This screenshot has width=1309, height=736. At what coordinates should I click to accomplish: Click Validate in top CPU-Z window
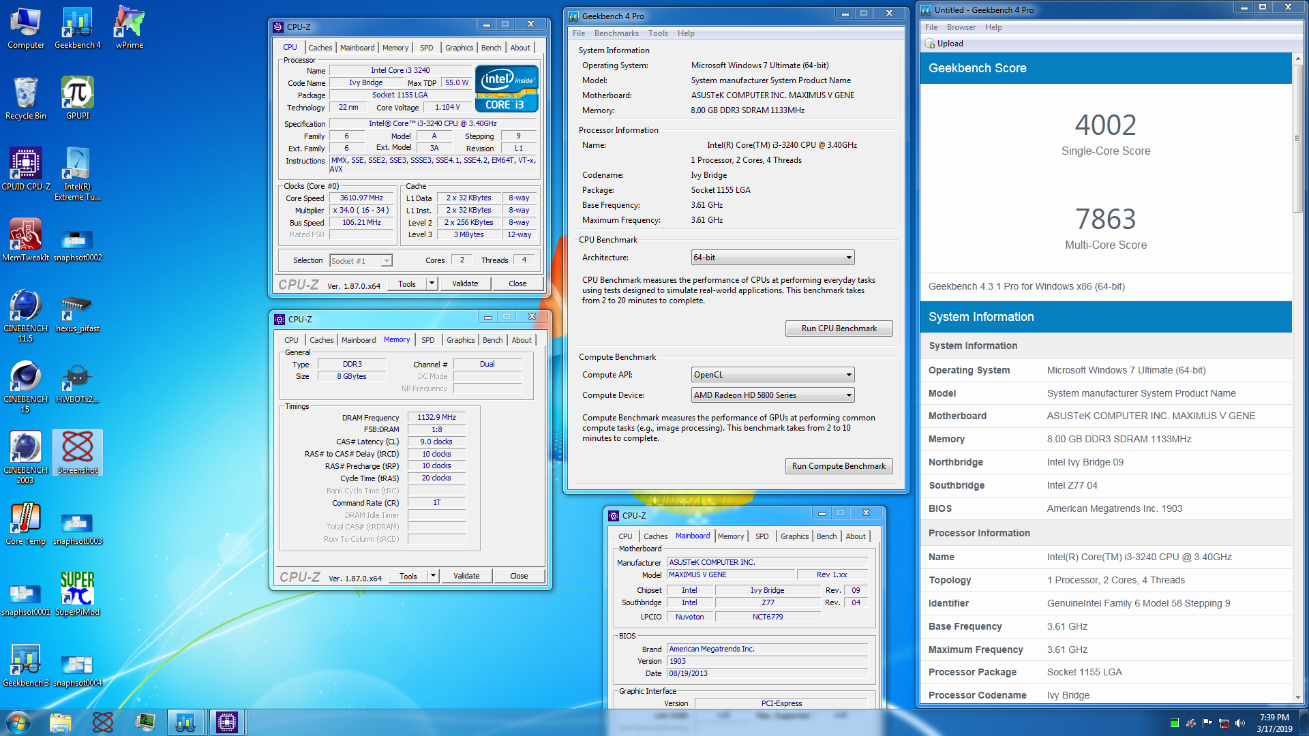[465, 283]
